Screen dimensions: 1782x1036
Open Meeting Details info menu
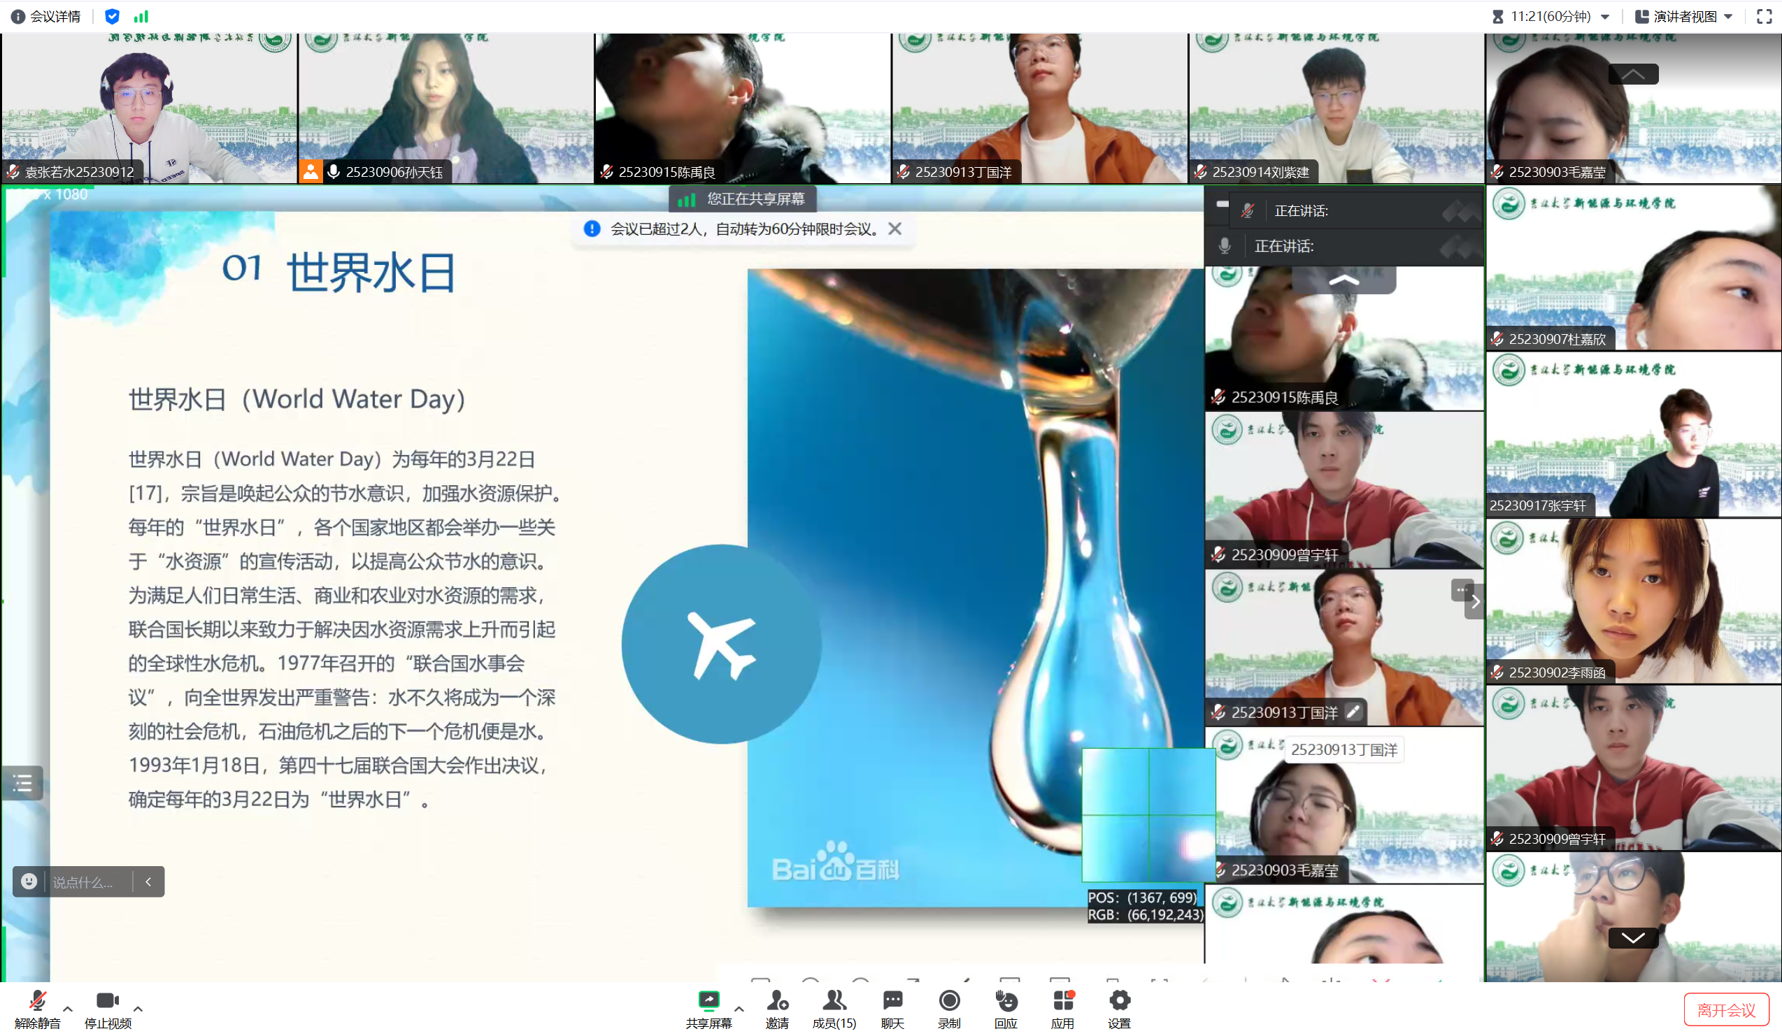click(x=46, y=16)
